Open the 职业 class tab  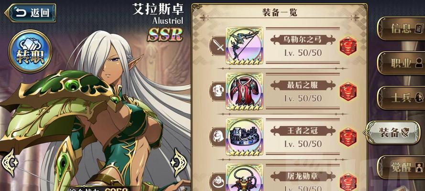tap(402, 63)
